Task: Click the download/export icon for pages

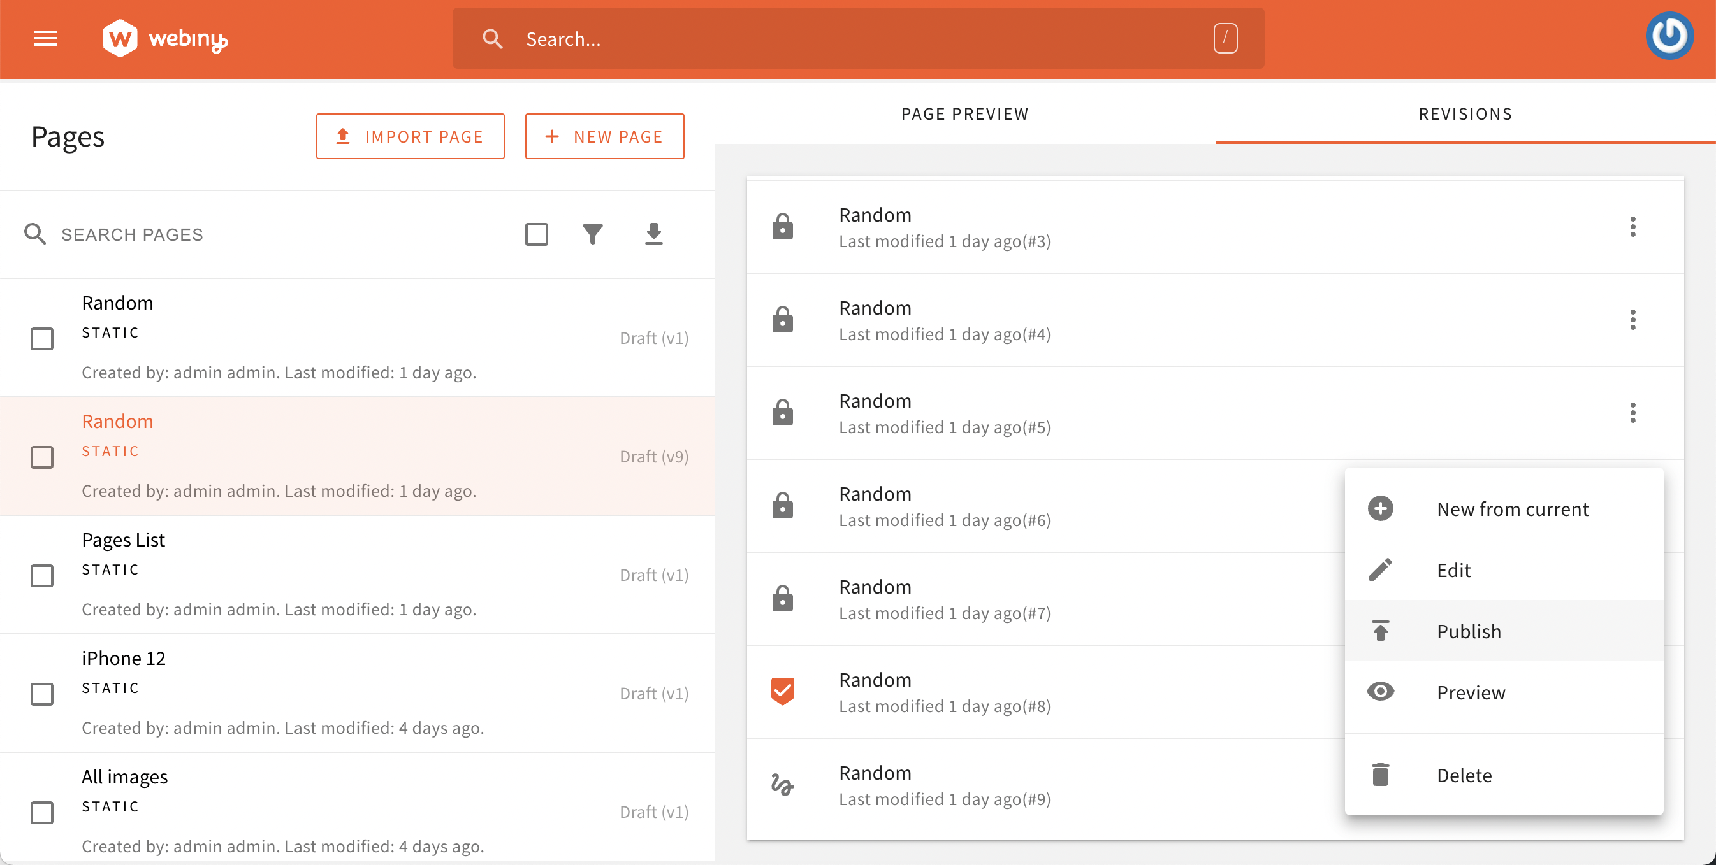Action: pyautogui.click(x=655, y=232)
